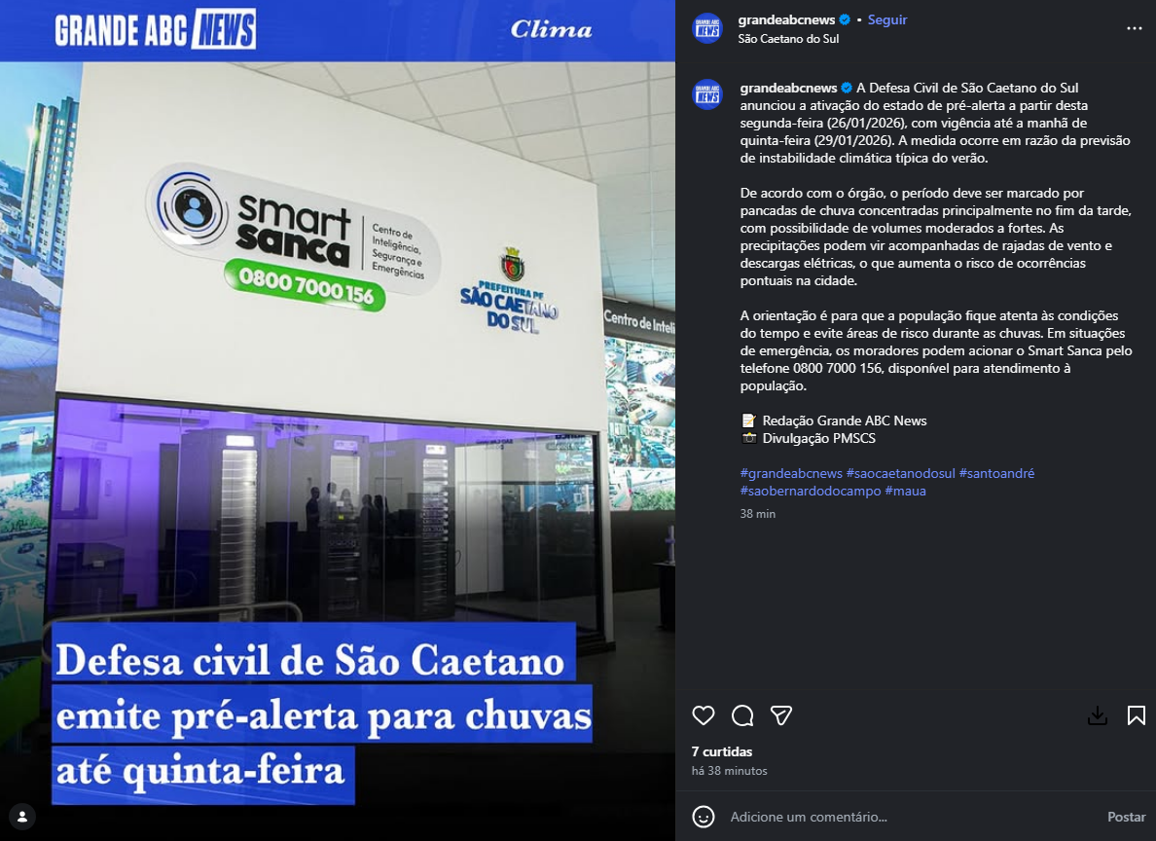Open the #santoandré hashtag
This screenshot has height=841, width=1156.
click(x=996, y=473)
